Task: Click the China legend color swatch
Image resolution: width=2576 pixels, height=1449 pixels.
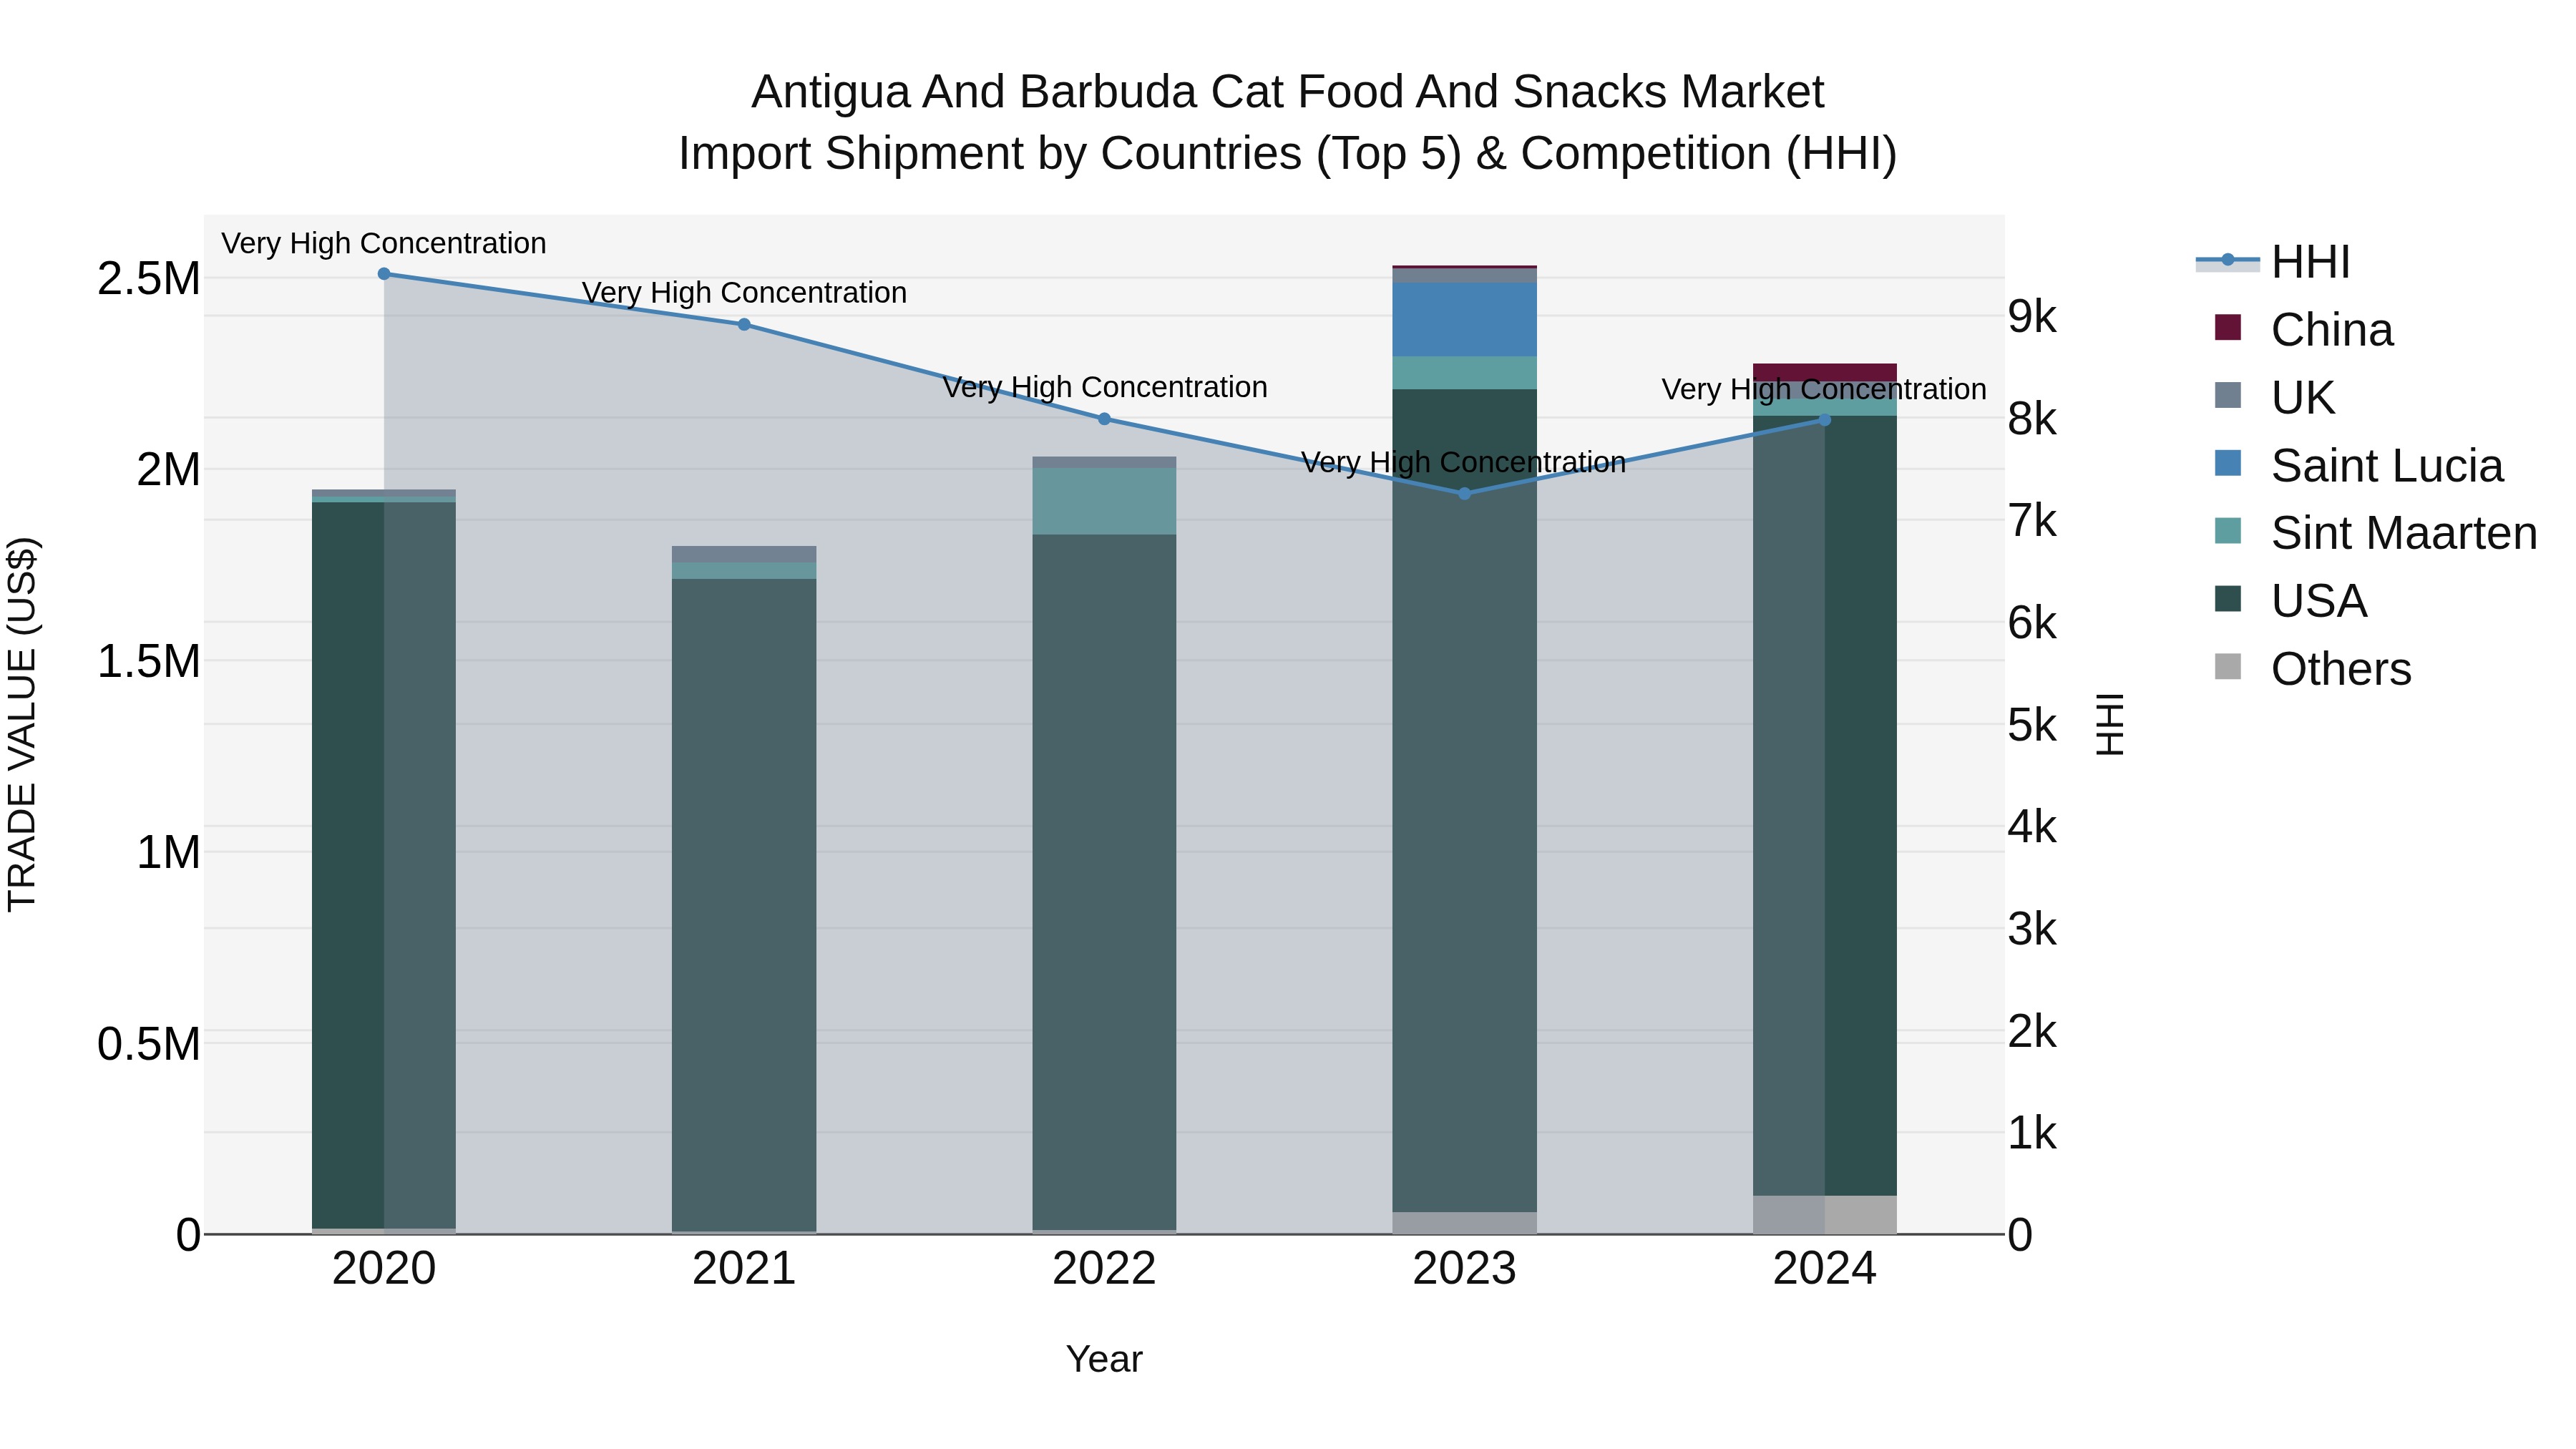Action: [x=2228, y=327]
